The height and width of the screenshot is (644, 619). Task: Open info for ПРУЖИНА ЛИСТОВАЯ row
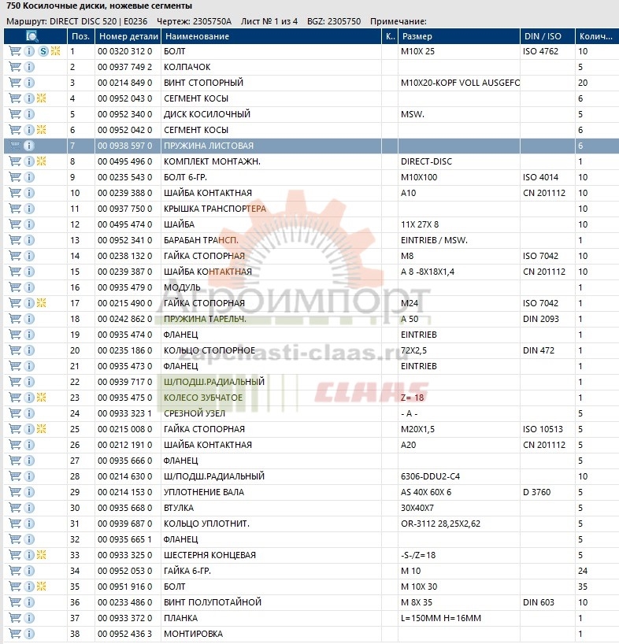[29, 146]
